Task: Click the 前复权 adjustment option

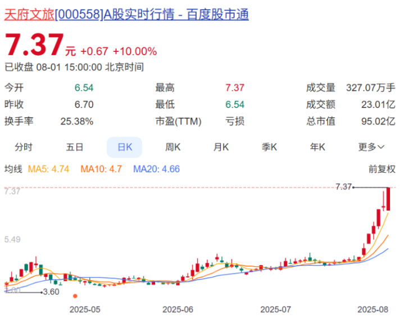Action: pyautogui.click(x=382, y=169)
